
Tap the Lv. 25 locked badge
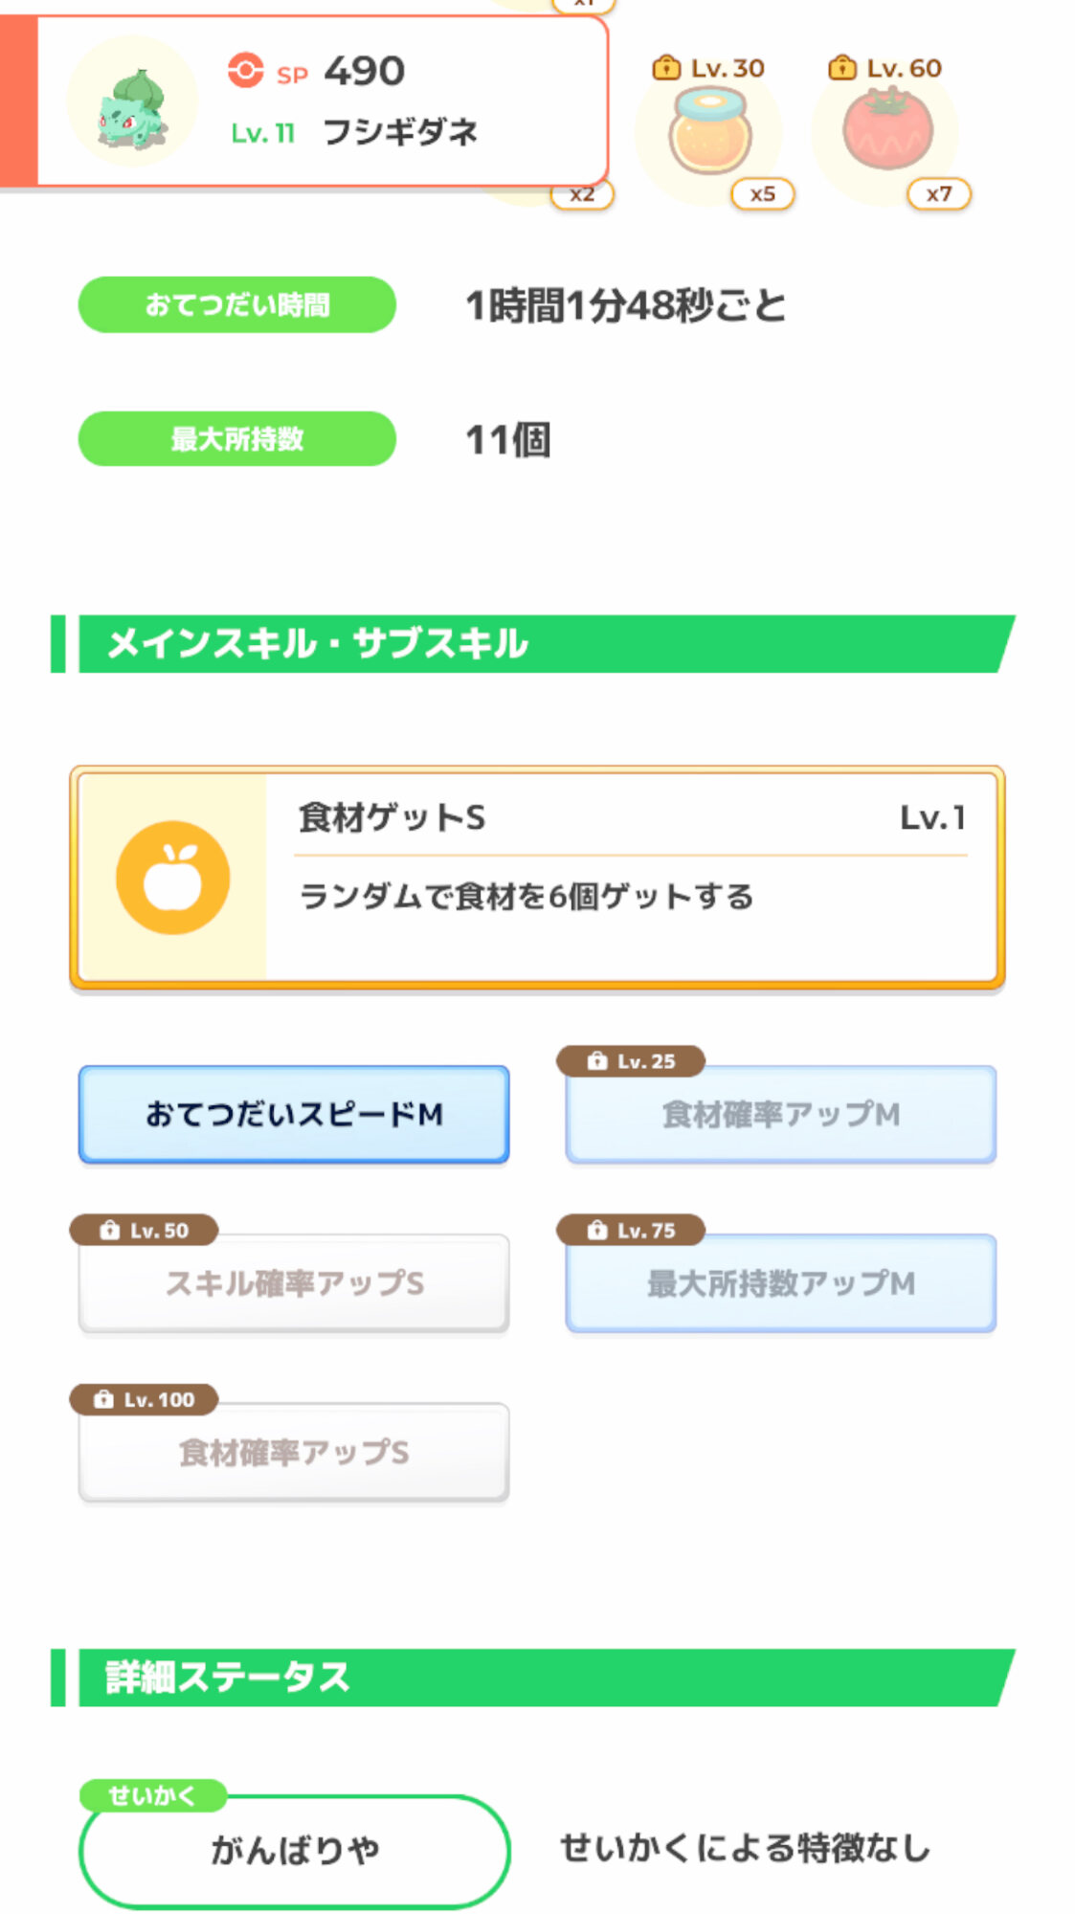click(x=632, y=1061)
